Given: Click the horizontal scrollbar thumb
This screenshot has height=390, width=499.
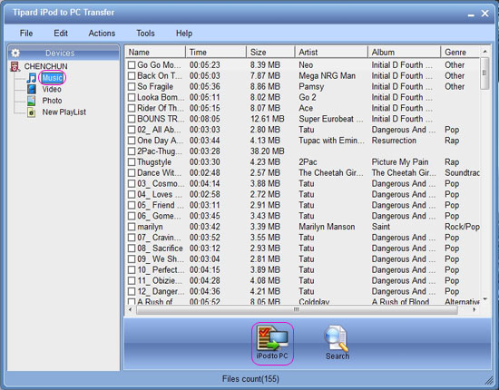Looking at the screenshot, I should tap(297, 309).
